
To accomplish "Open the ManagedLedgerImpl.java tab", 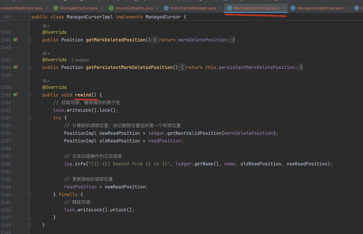I will 320,8.
